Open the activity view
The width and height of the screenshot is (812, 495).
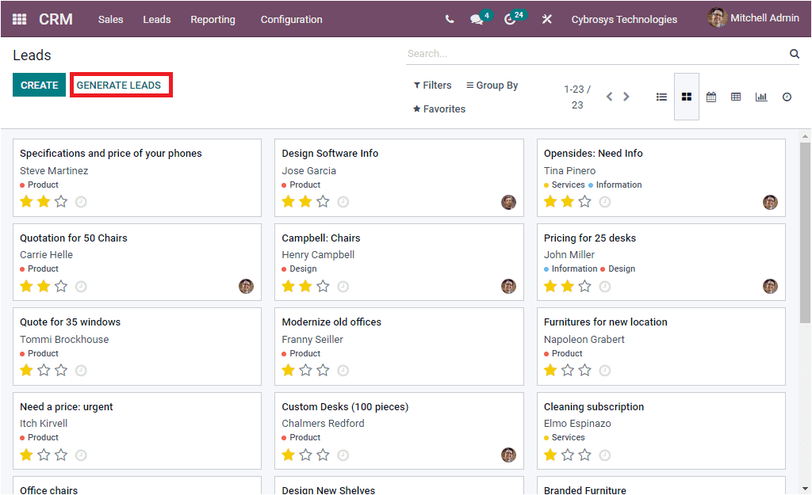click(786, 97)
